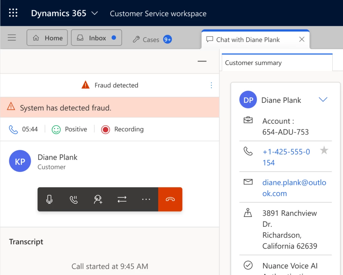Expand Diane Plank's contact details chevron

[323, 99]
